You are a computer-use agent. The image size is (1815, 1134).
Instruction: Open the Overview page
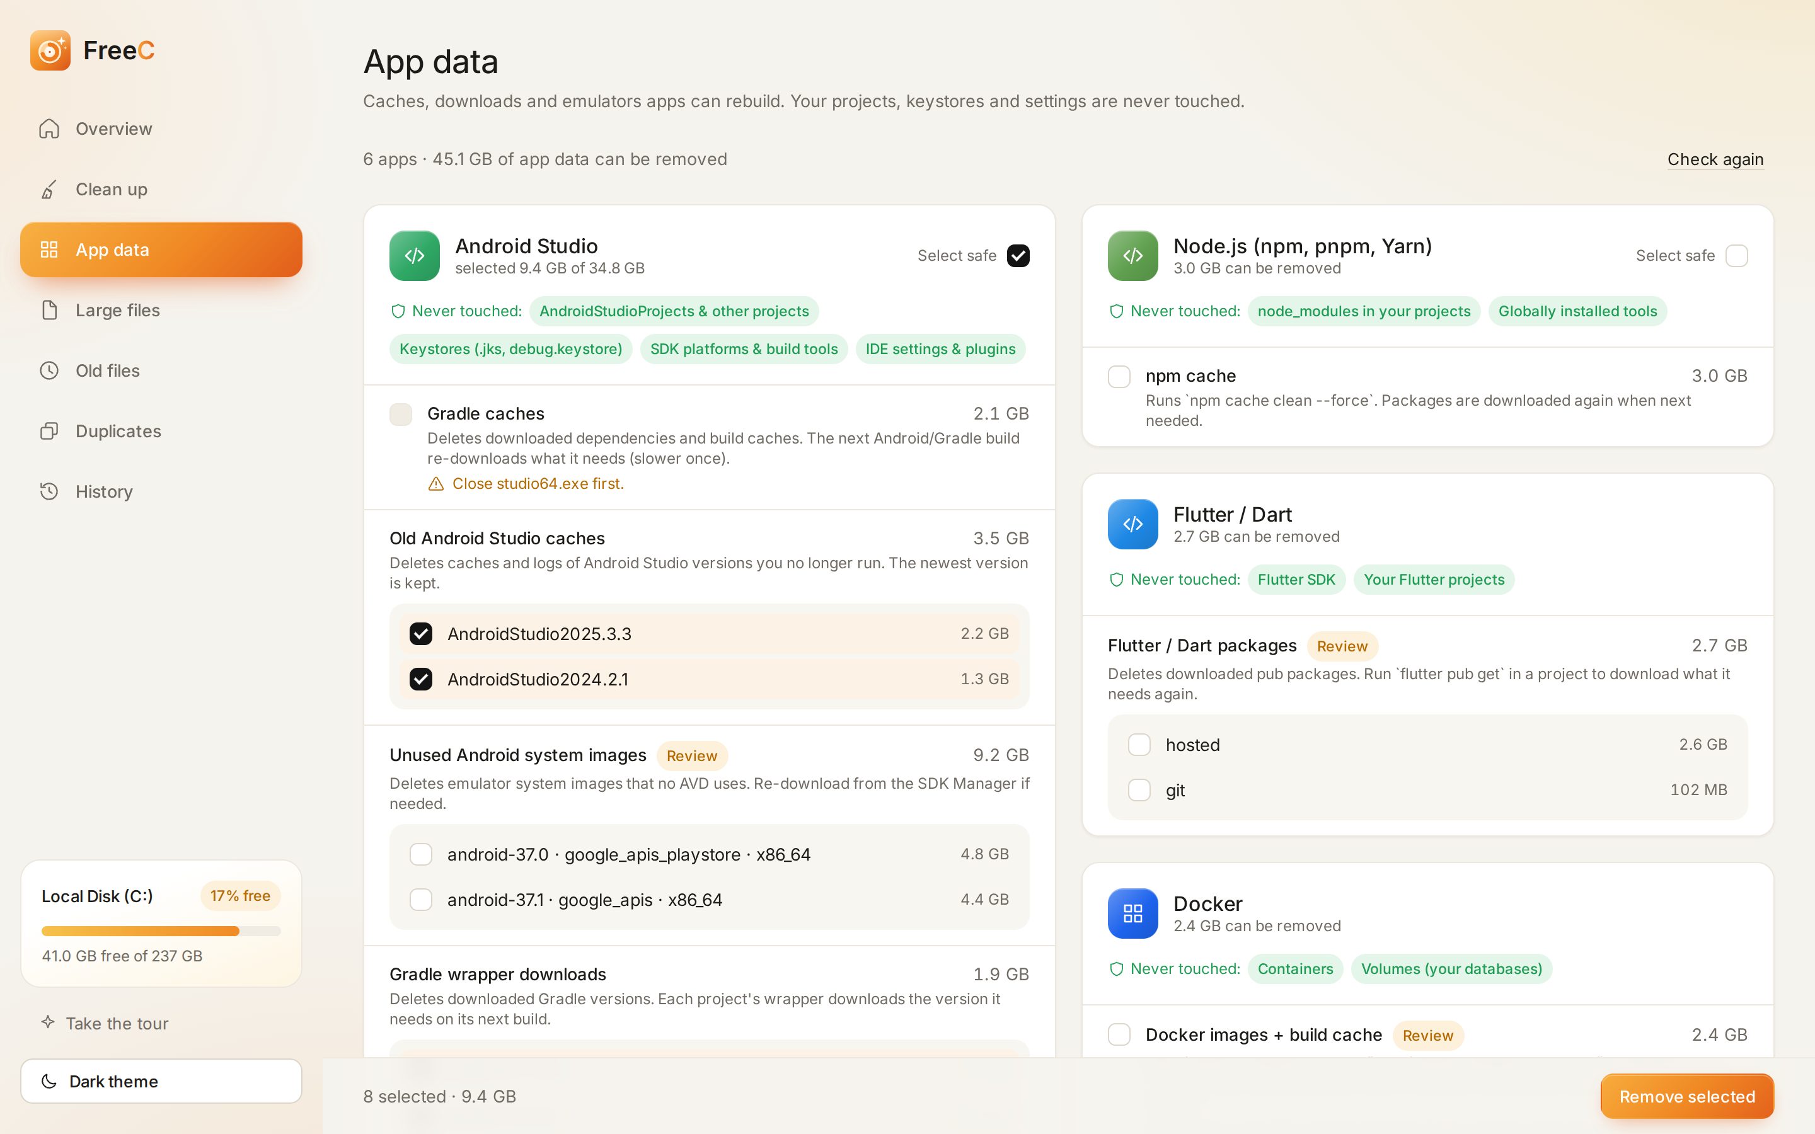(x=161, y=129)
